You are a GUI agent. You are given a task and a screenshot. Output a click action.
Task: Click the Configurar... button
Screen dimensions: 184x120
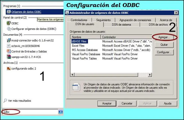[164, 52]
